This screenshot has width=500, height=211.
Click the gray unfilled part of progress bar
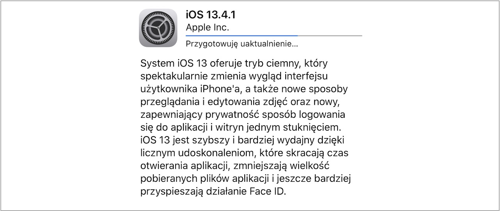pos(330,35)
